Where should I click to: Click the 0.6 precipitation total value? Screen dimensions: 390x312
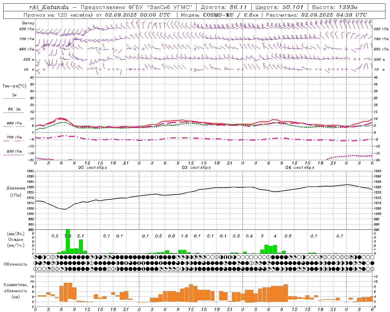pos(288,236)
